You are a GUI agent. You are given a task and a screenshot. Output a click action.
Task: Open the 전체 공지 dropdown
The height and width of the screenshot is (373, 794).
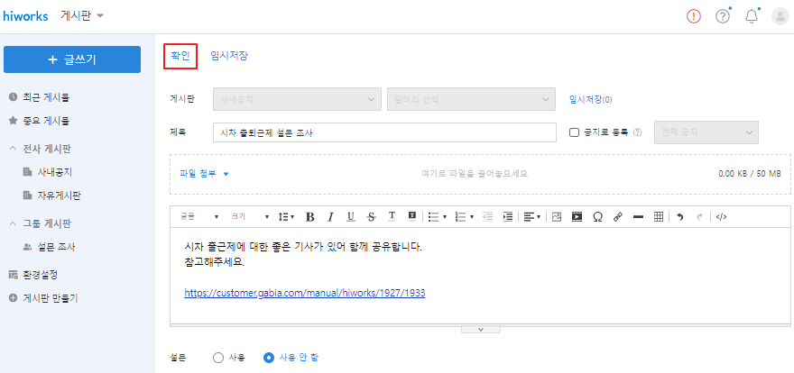click(x=706, y=132)
